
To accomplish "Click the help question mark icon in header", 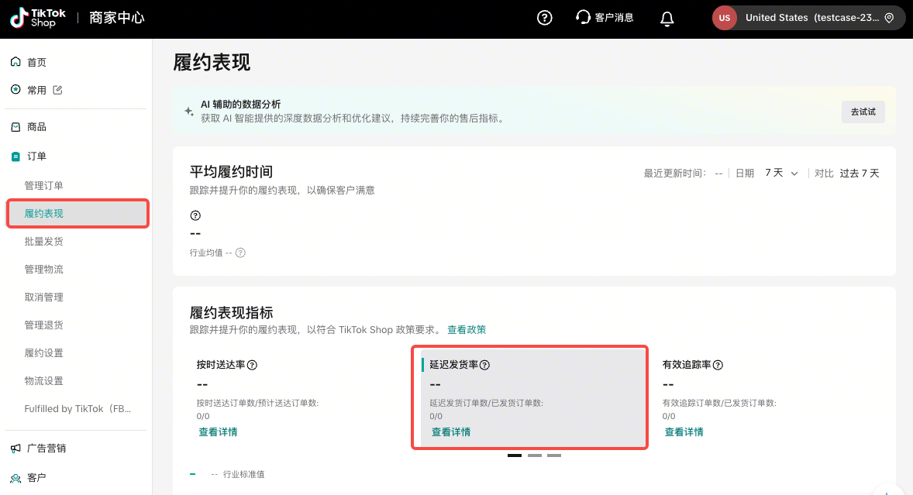I will coord(545,18).
